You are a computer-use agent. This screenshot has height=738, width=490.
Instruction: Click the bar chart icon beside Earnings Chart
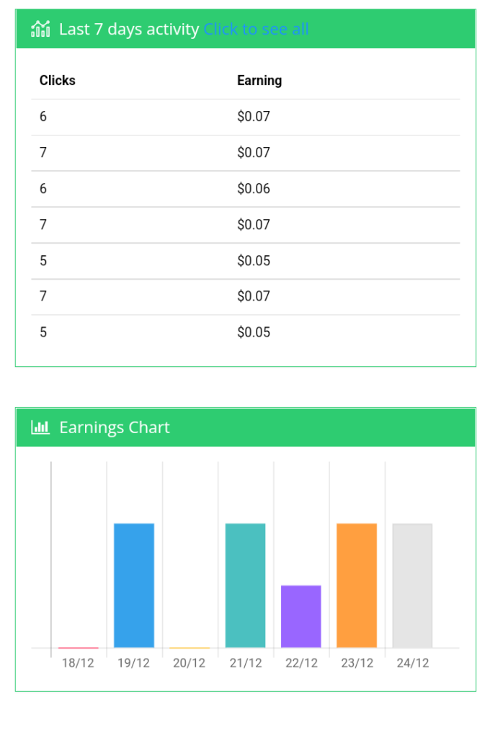(40, 427)
